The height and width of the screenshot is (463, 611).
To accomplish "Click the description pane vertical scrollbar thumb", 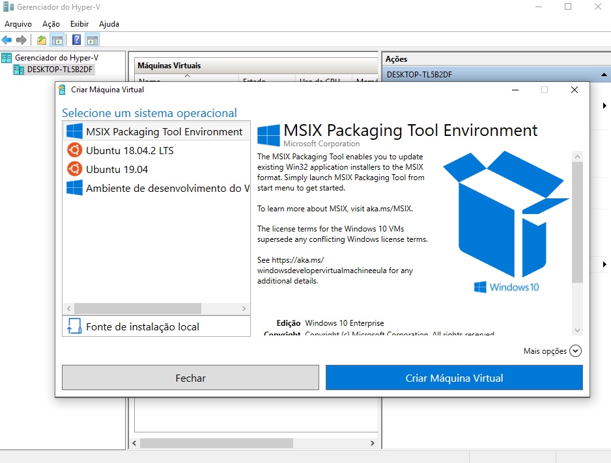I will [578, 222].
